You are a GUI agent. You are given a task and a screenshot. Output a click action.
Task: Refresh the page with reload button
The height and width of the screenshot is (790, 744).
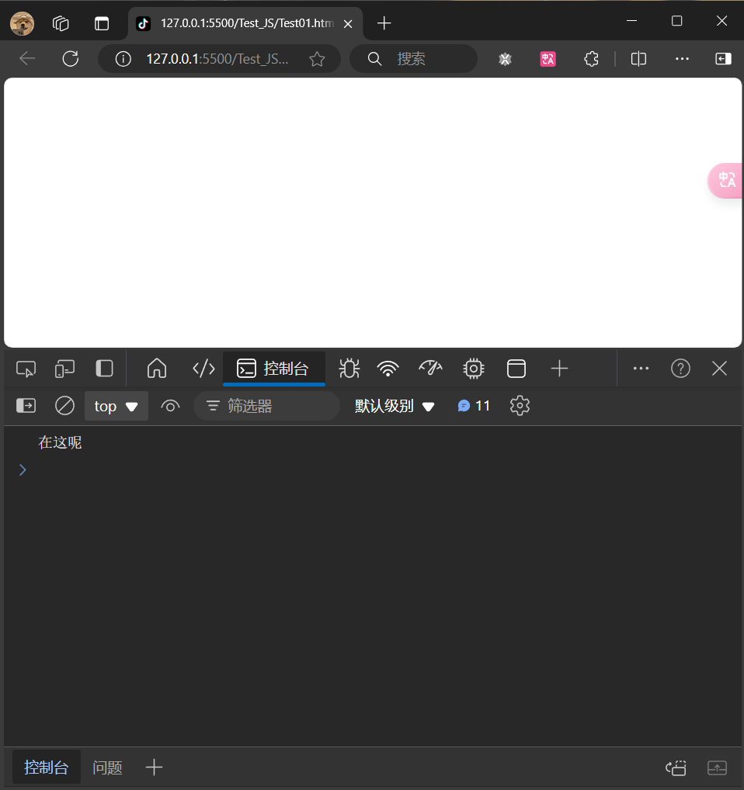pos(71,59)
